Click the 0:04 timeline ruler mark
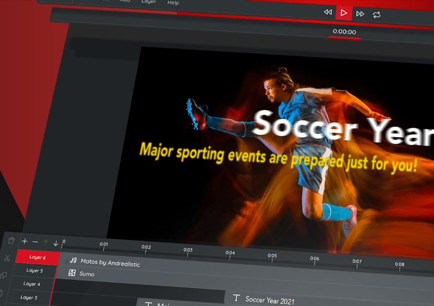Screen dimensions: 434x306 pyautogui.click(x=230, y=253)
